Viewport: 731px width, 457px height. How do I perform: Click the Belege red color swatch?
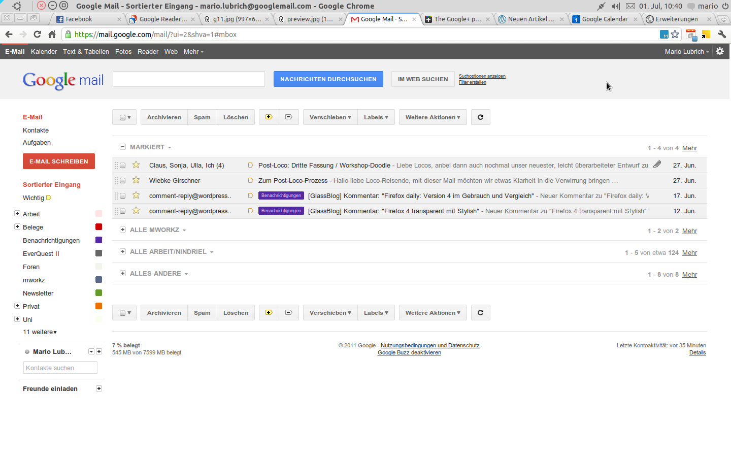tap(98, 227)
